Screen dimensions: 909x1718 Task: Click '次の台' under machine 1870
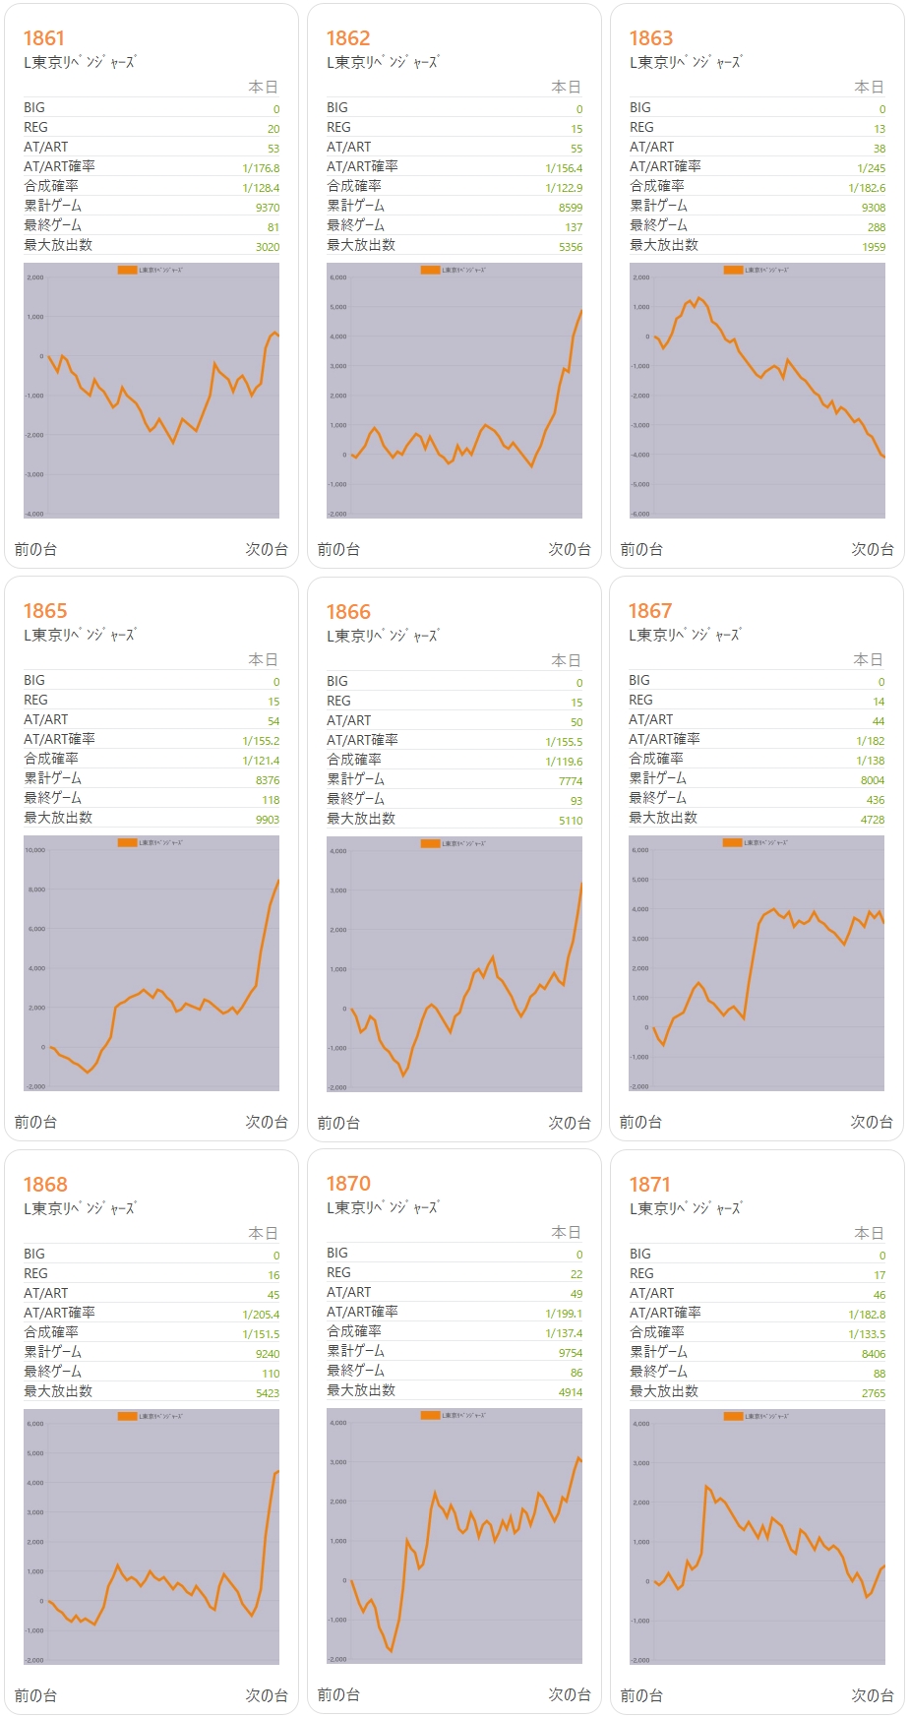tap(570, 1694)
